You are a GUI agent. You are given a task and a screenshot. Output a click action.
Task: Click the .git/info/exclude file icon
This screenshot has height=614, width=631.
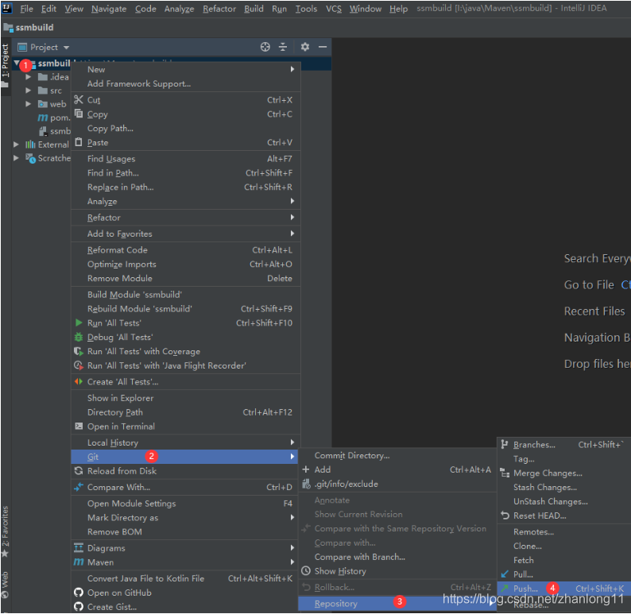306,484
